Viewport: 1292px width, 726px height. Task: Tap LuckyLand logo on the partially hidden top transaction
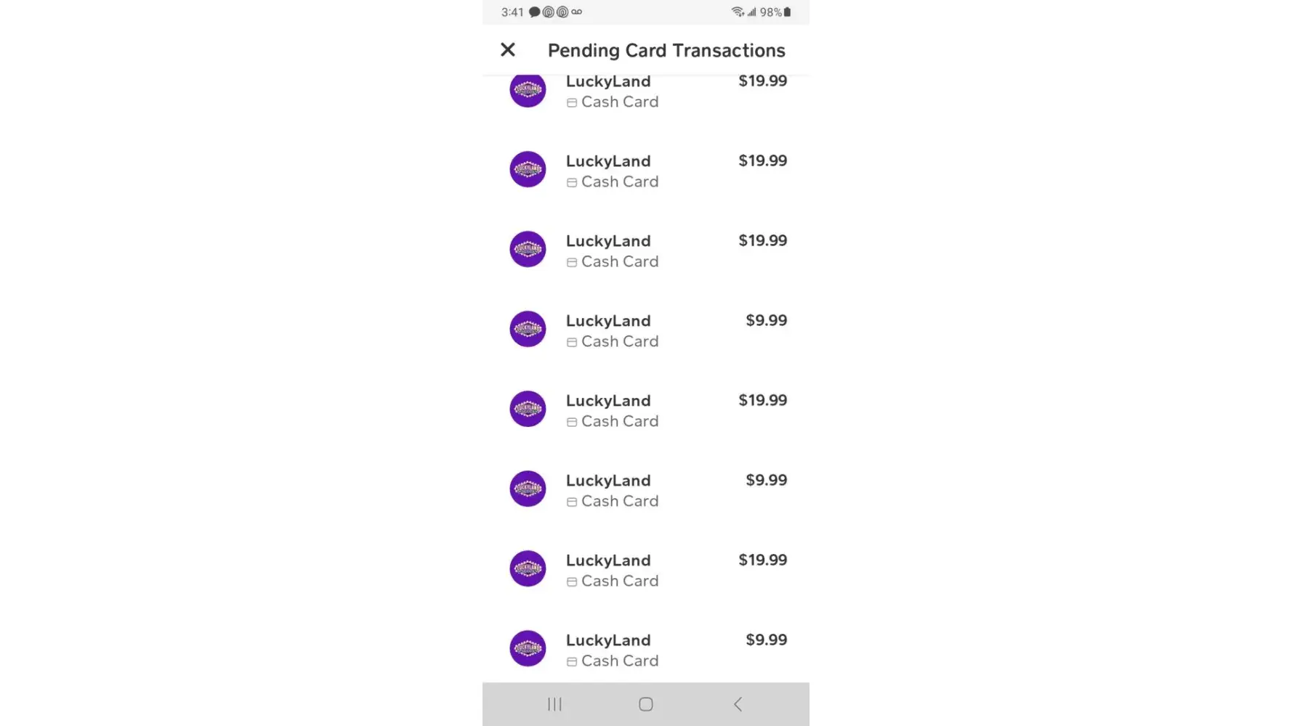tap(528, 90)
